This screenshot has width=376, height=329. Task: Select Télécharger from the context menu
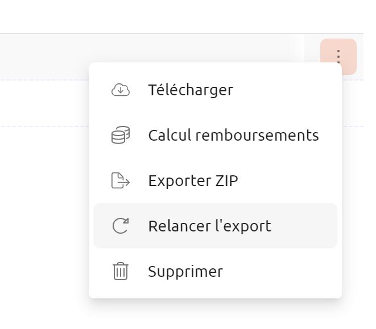[215, 90]
